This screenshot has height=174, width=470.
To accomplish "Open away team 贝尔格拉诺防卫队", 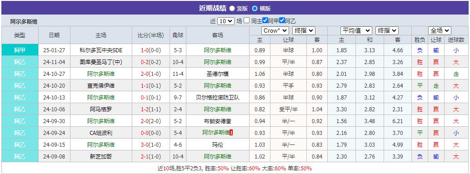I will (x=218, y=98).
